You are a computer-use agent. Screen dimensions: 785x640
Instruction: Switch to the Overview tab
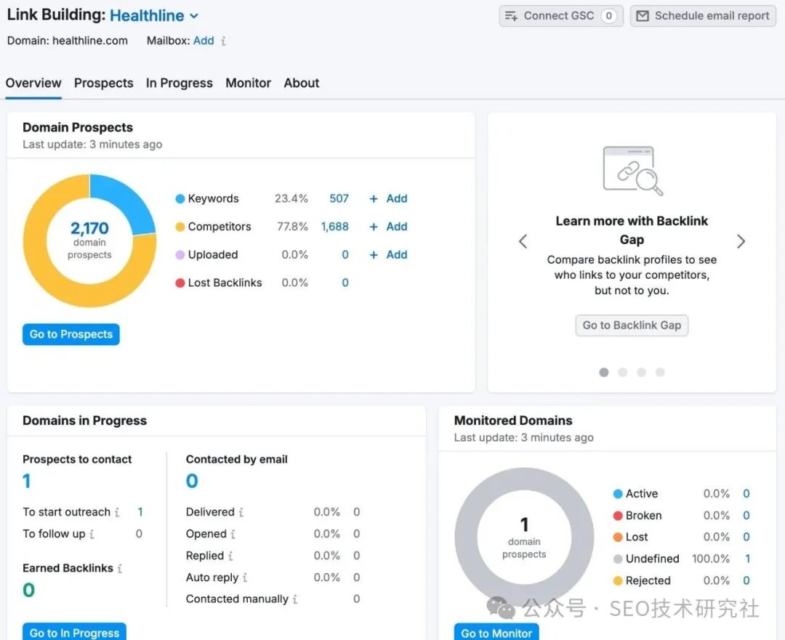(x=33, y=83)
